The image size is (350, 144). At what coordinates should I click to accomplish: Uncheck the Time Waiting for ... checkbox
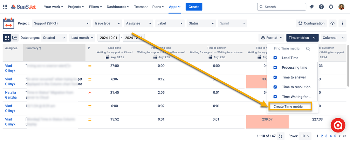[x=275, y=97]
